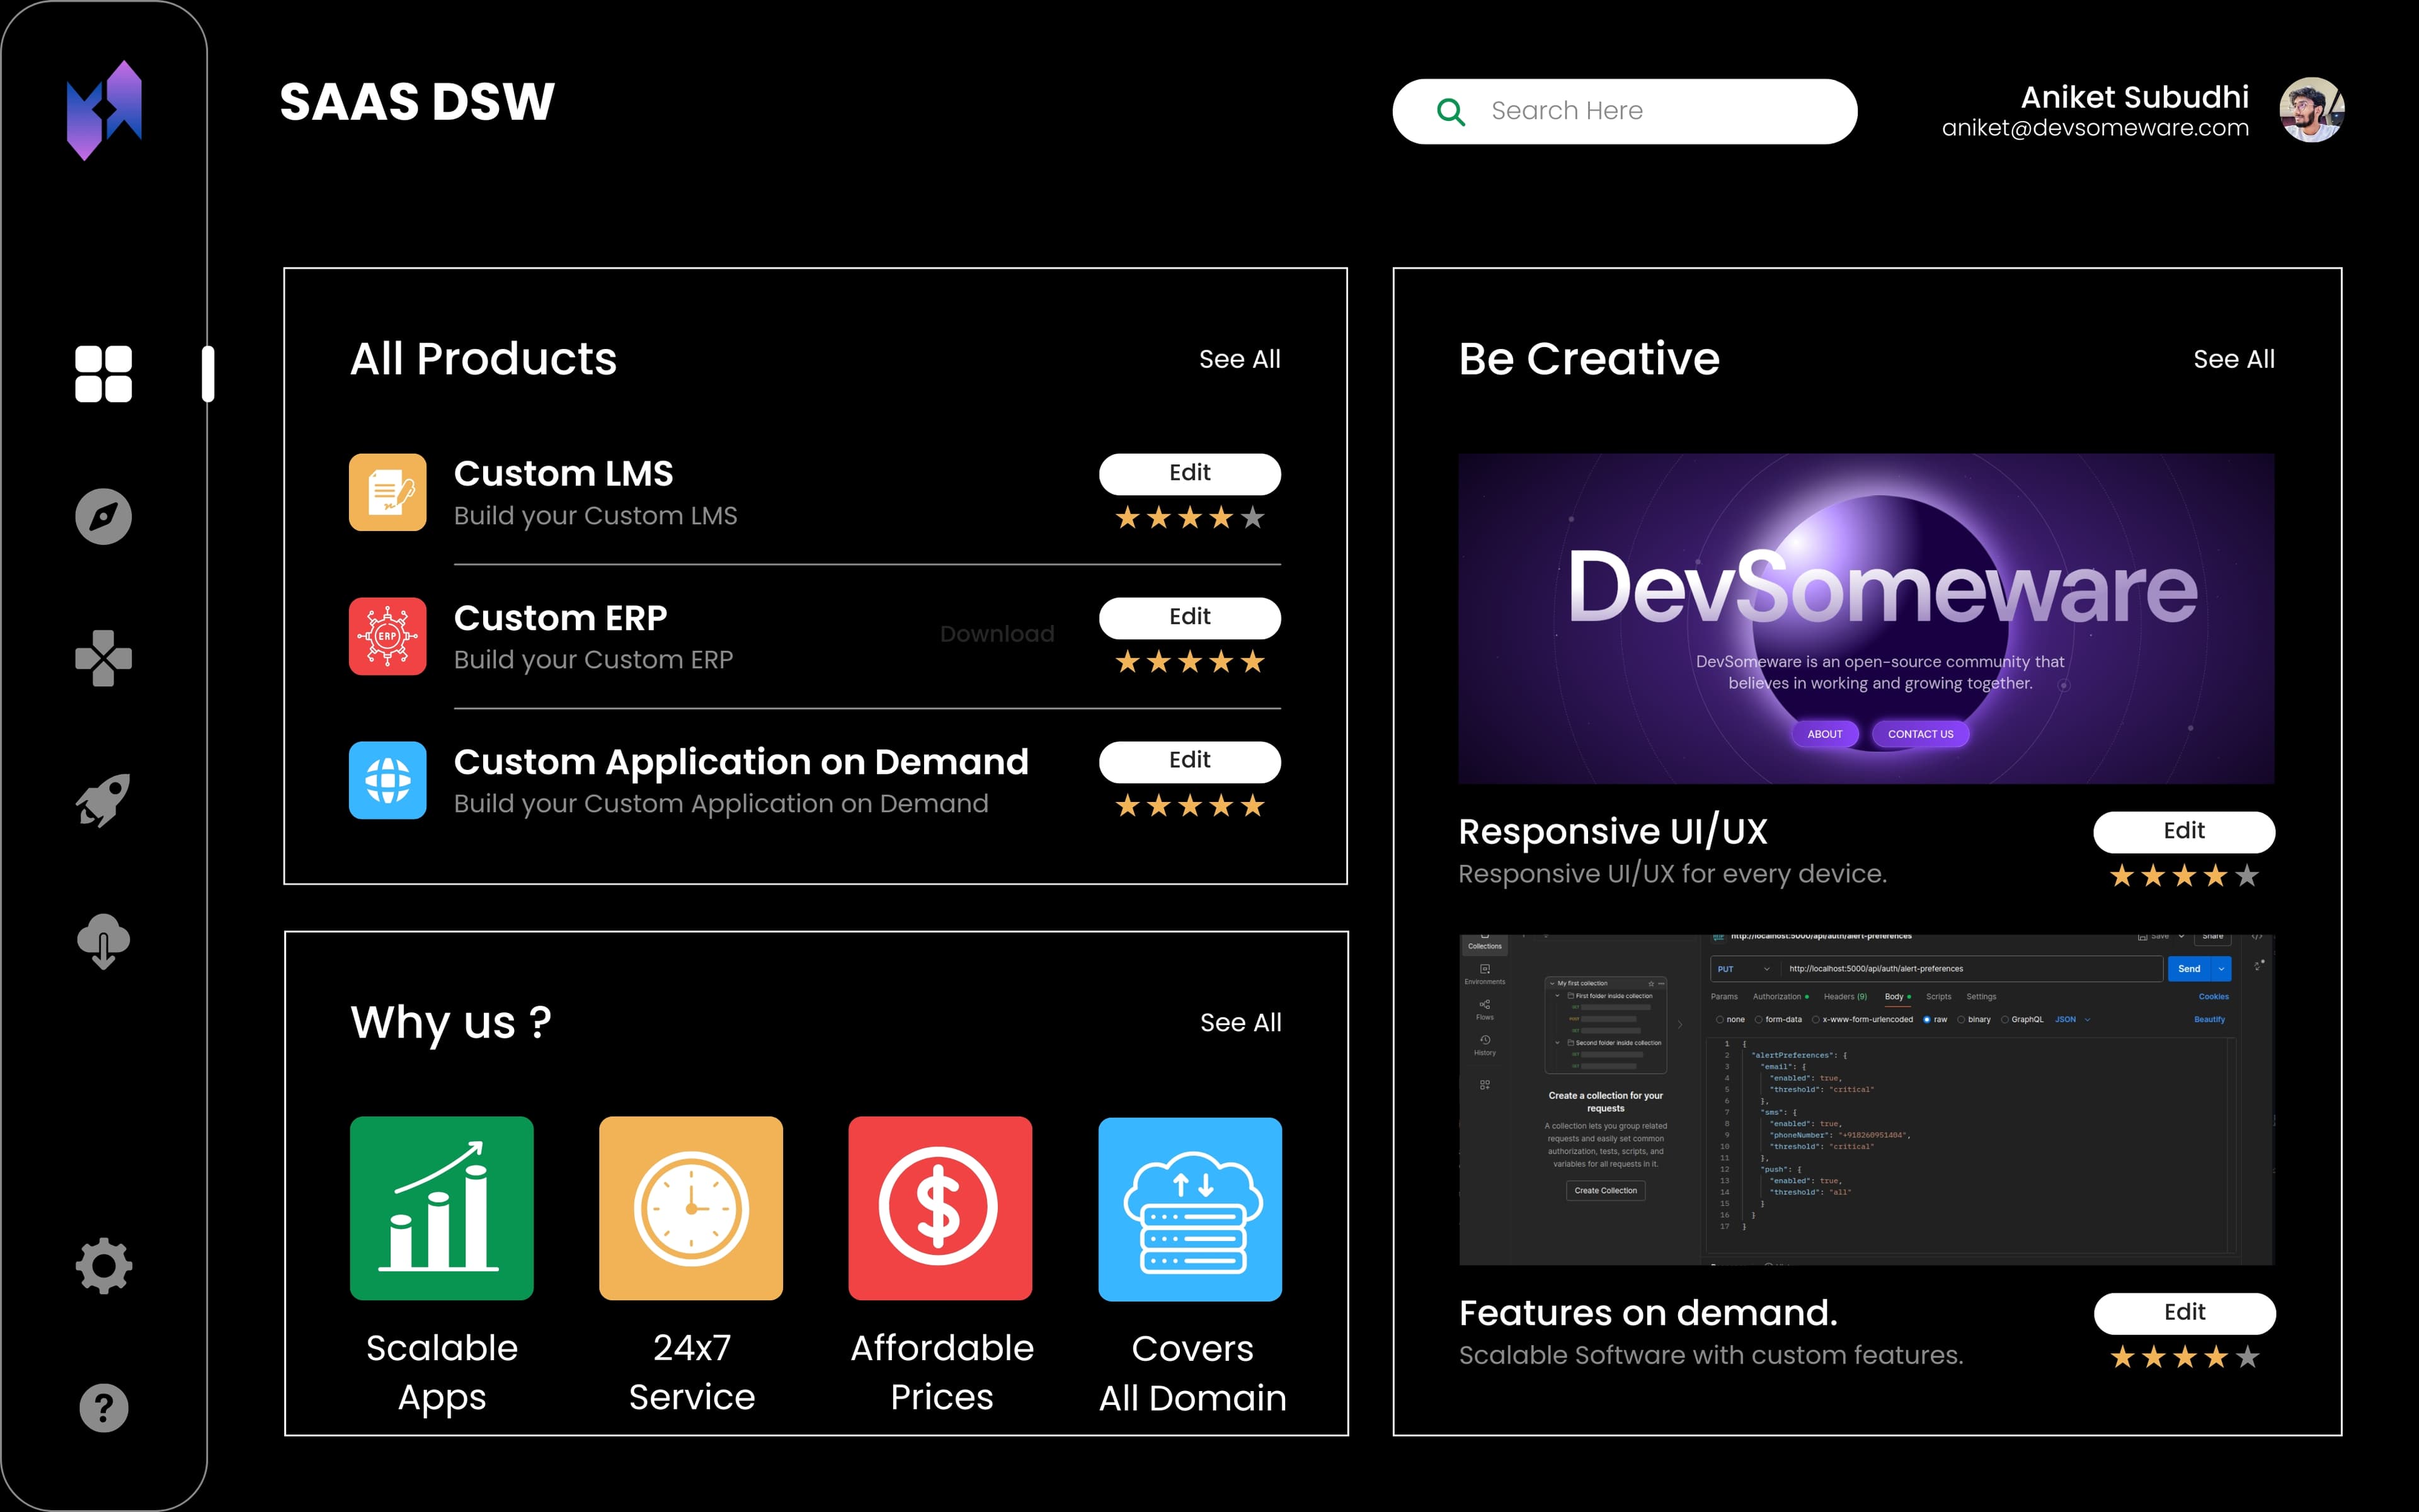Click 'Responsive UI/UX for every device.' text

pyautogui.click(x=1673, y=874)
